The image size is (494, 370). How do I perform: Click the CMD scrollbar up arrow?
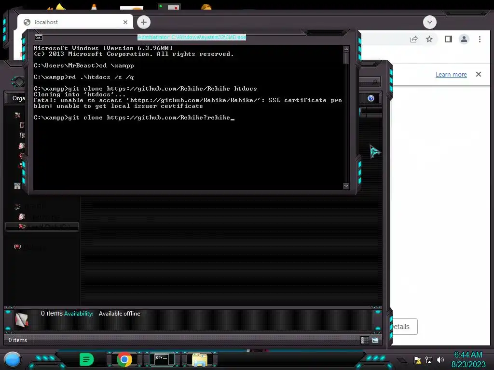(x=346, y=49)
